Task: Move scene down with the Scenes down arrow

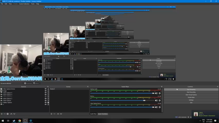Action: pos(61,114)
